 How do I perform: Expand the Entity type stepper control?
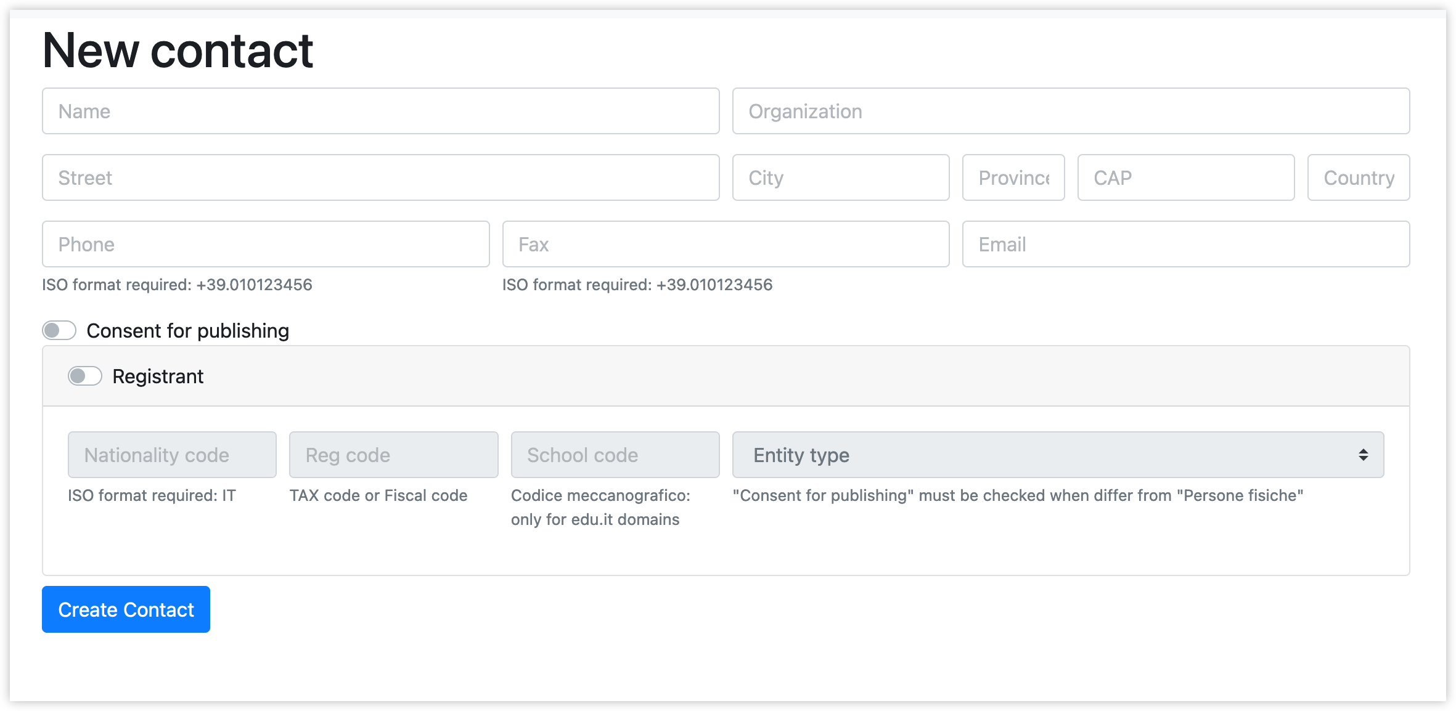[x=1362, y=455]
